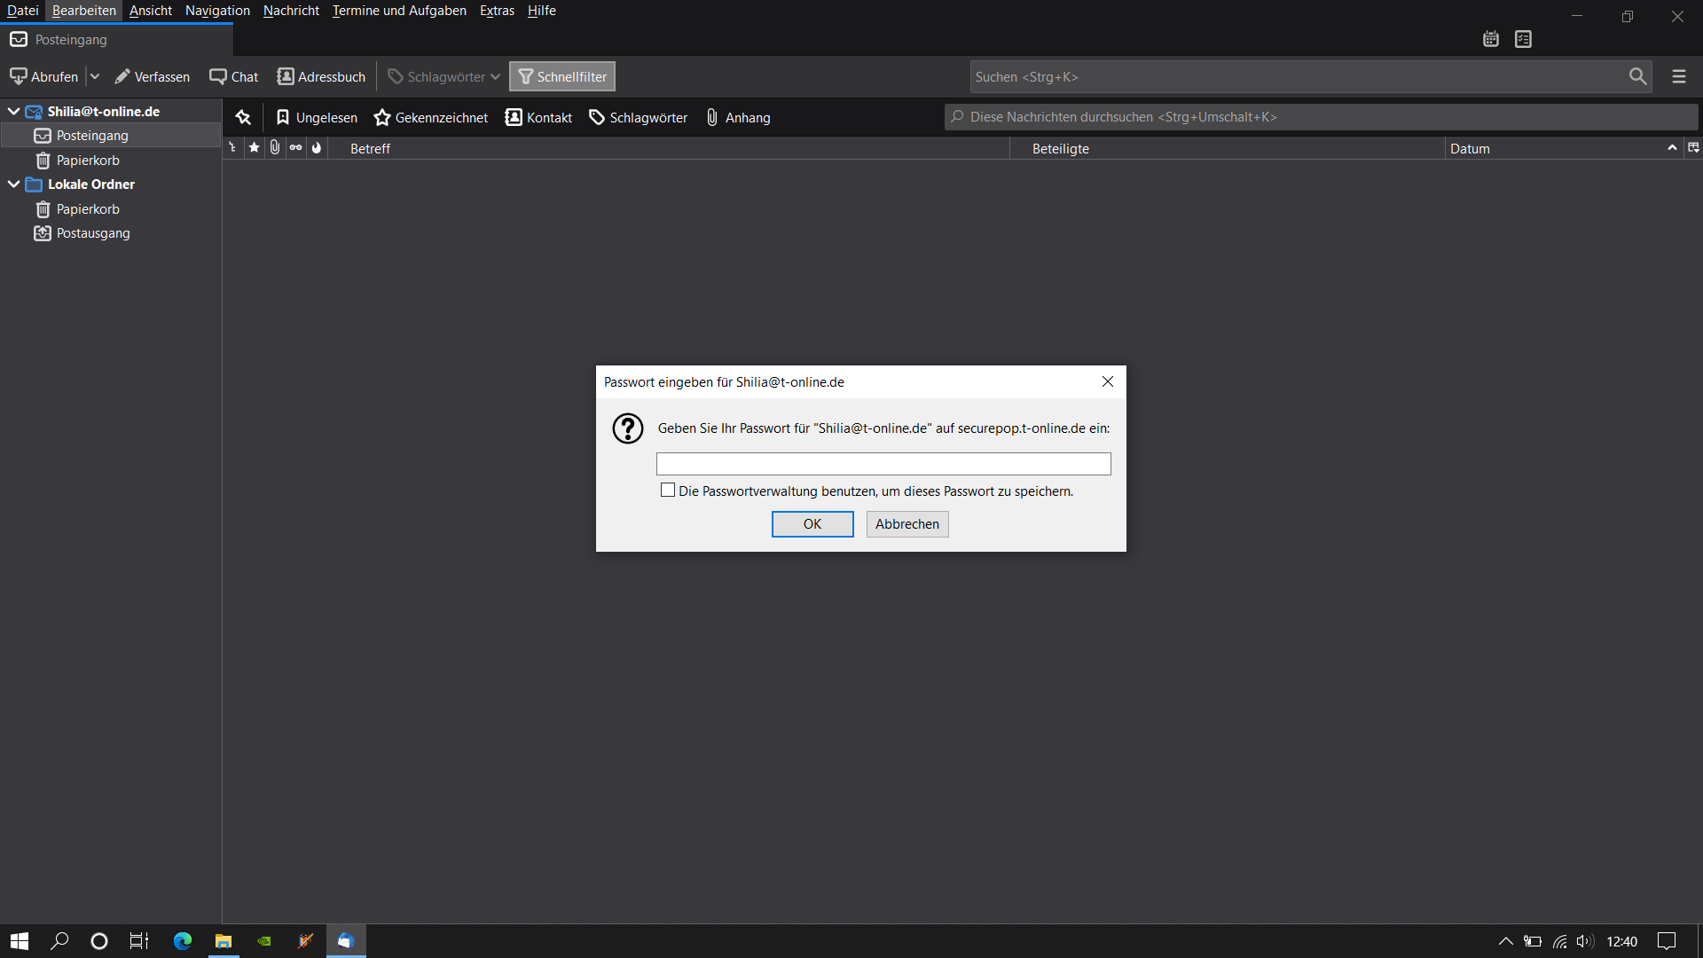Open Microsoft Edge from the taskbar
This screenshot has width=1703, height=958.
(x=183, y=941)
